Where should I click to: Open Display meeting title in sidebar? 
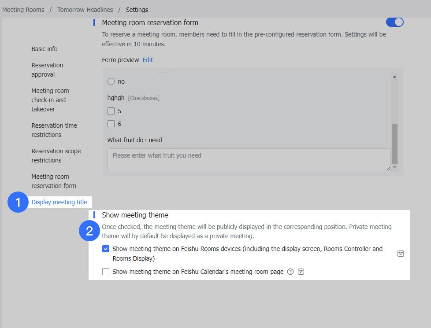click(59, 203)
